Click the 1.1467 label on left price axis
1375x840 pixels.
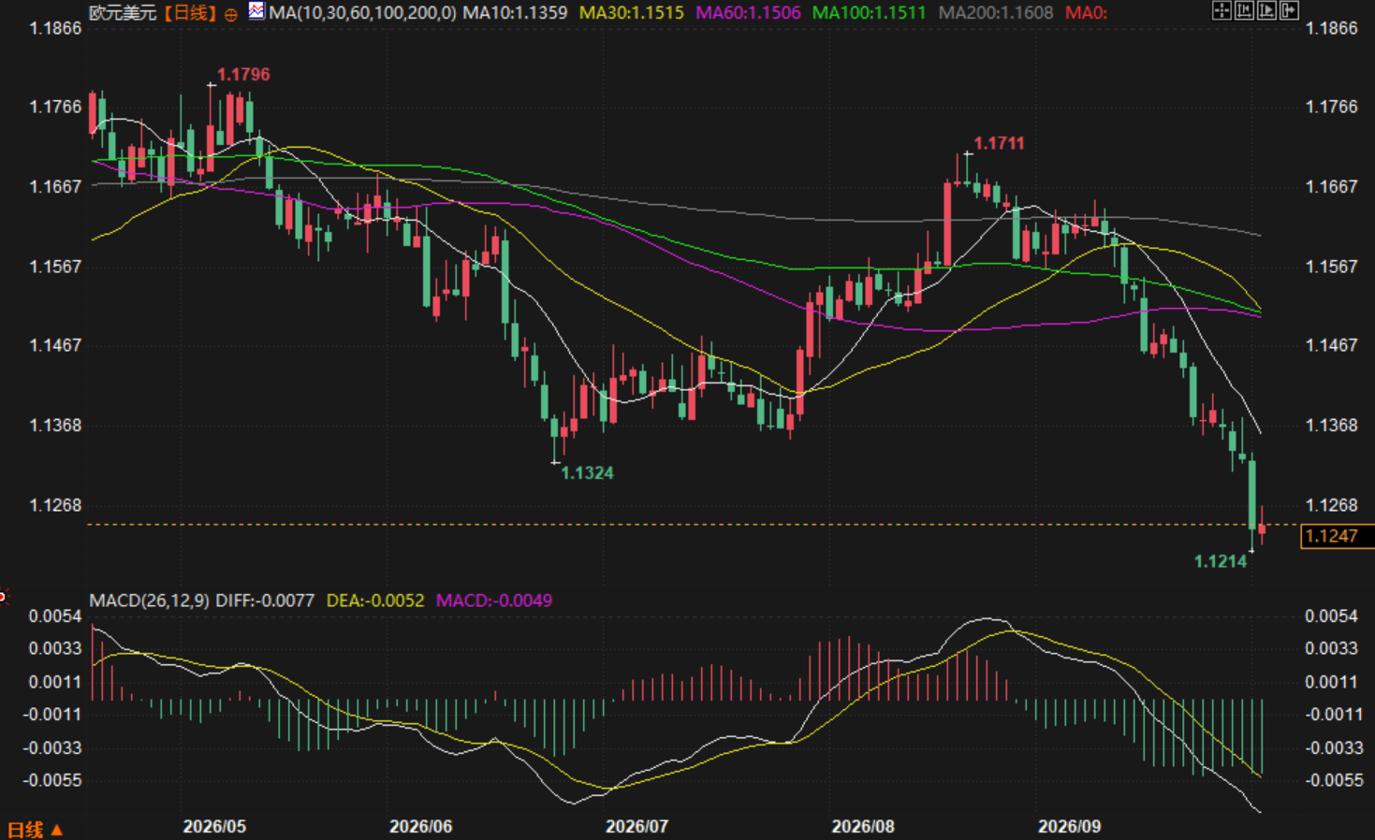pos(56,345)
